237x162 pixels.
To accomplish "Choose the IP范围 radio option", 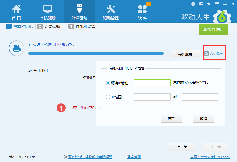I will [108, 97].
